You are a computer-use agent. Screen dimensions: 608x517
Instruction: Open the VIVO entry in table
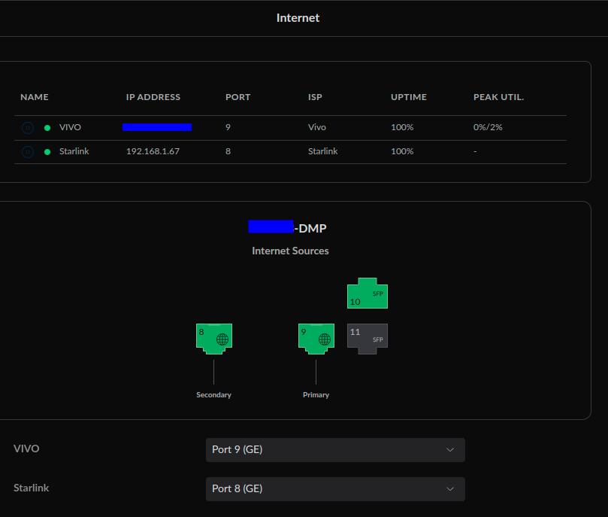pyautogui.click(x=70, y=128)
